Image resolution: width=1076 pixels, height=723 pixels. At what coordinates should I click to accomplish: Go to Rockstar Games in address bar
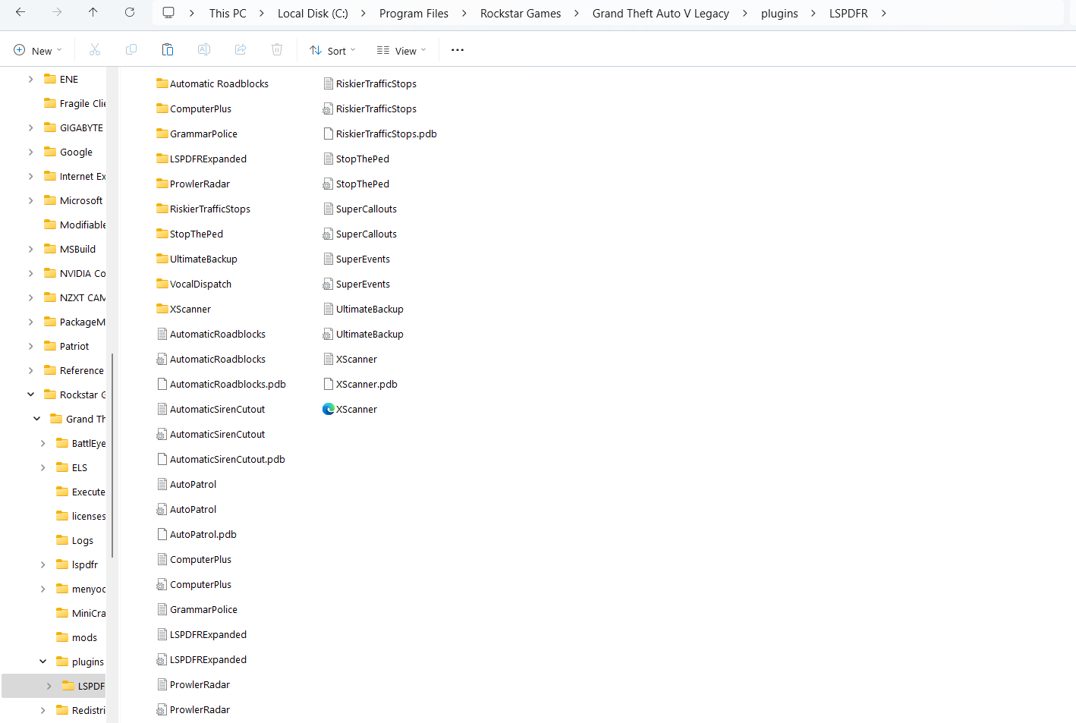point(521,13)
